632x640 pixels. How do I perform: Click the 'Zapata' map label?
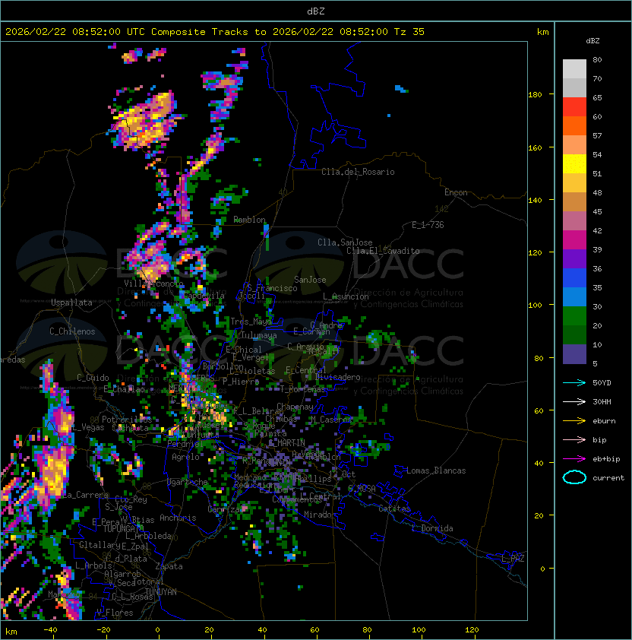tap(169, 566)
